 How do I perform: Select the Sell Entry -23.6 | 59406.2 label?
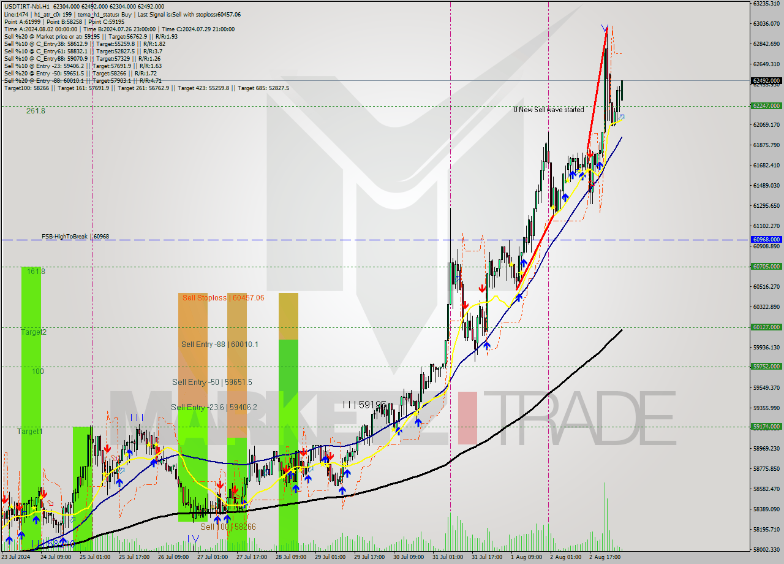point(214,407)
